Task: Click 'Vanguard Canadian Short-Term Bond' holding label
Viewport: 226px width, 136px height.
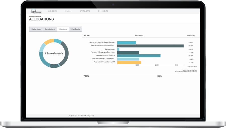Action: point(103,45)
